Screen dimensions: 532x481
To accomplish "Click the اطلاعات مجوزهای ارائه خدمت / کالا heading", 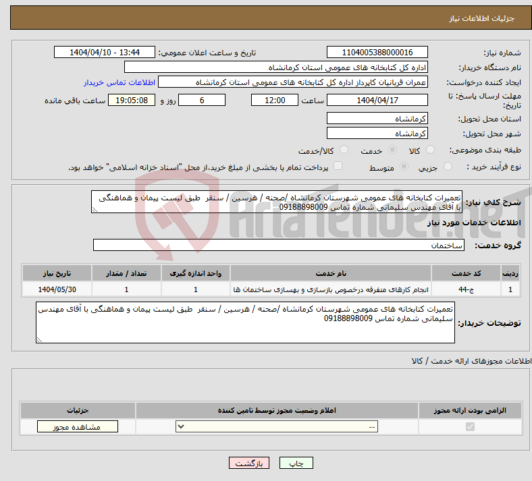I will 472,361.
